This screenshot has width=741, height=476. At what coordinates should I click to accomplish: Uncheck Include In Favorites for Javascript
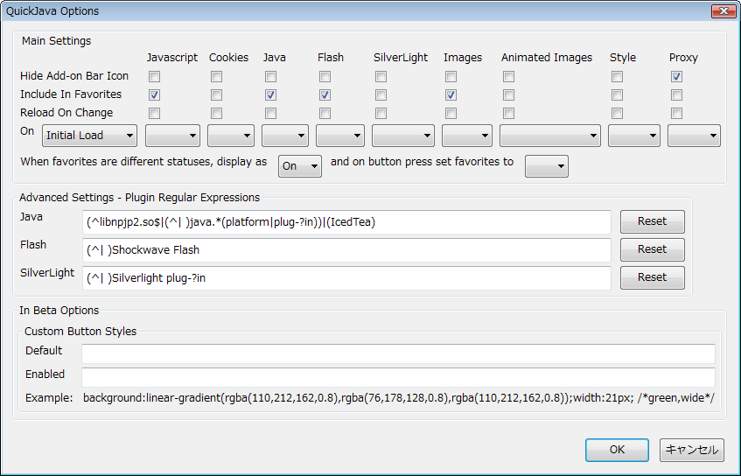tap(154, 95)
